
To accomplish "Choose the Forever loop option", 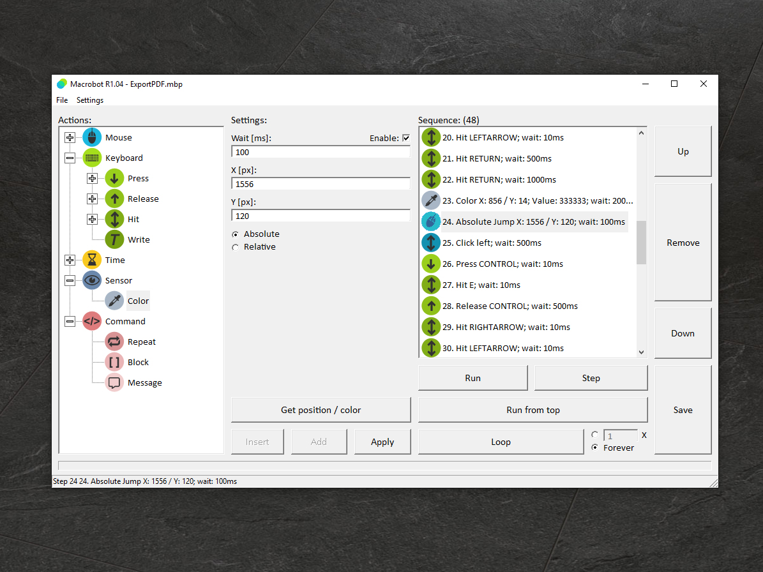I will pyautogui.click(x=595, y=448).
